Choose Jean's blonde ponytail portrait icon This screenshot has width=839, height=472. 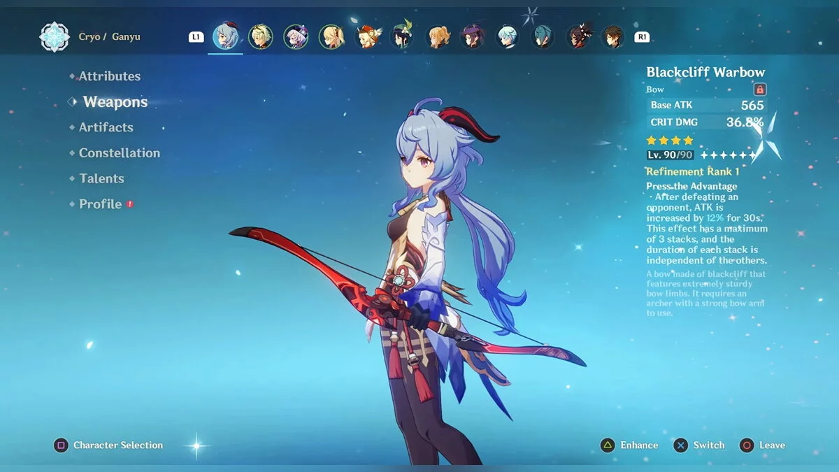[438, 36]
